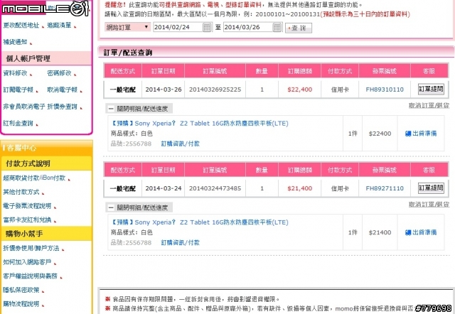Click the $22,400 order total
Viewport: 455px width, 314px height.
(300, 90)
